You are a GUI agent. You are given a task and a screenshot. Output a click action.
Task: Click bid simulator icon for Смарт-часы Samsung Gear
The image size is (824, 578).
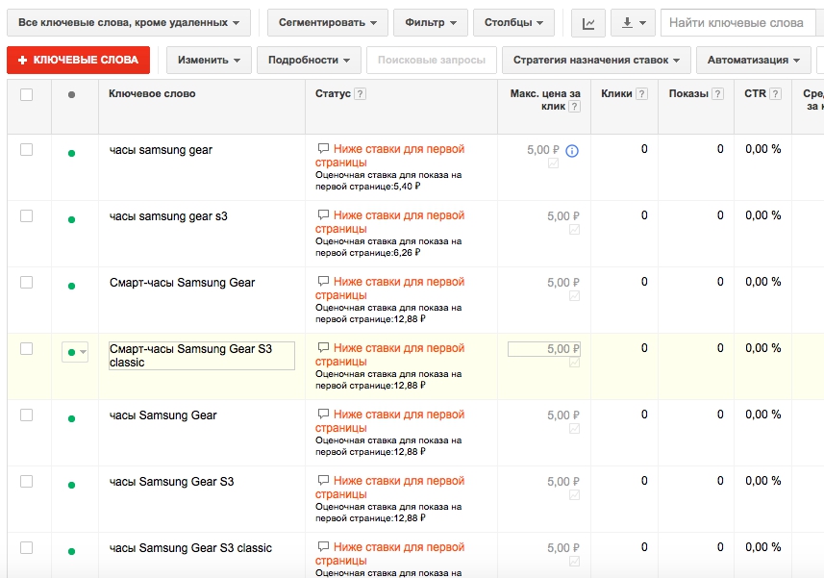574,296
